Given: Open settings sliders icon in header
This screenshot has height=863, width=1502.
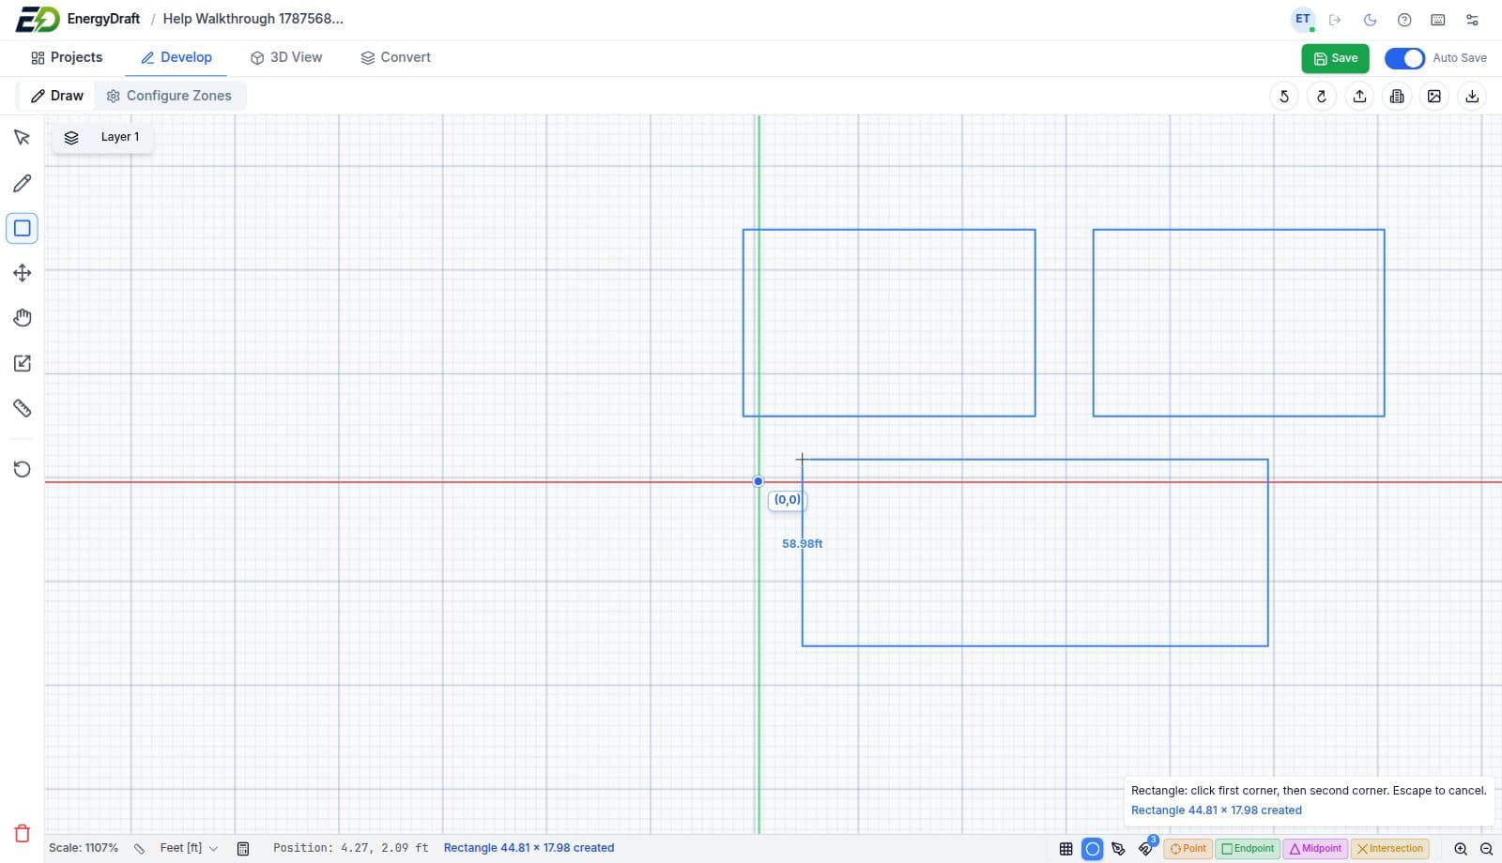Looking at the screenshot, I should point(1472,20).
